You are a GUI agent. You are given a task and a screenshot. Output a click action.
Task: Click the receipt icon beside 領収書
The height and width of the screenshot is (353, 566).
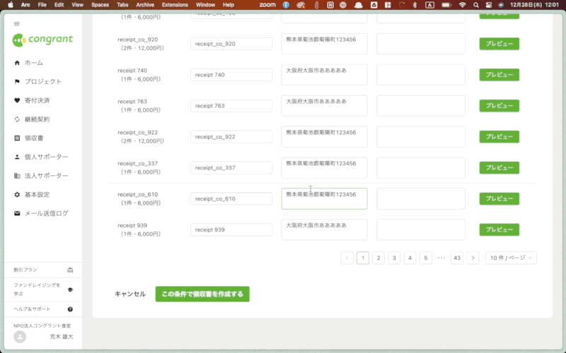[x=17, y=138]
